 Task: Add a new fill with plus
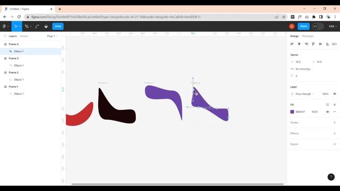[x=335, y=105]
